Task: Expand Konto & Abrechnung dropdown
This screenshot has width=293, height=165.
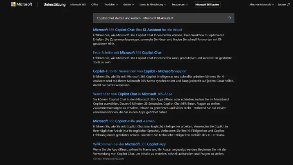Action: coord(153,4)
